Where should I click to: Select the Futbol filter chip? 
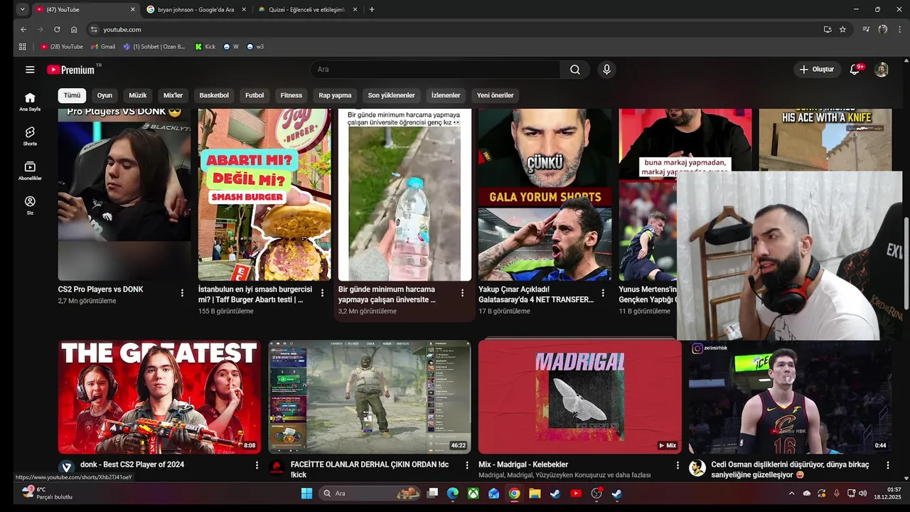pyautogui.click(x=255, y=95)
